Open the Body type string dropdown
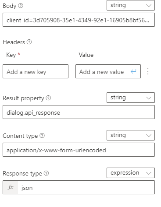The width and height of the screenshot is (161, 207). click(x=131, y=5)
